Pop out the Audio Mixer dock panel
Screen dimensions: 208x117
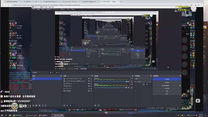(133, 76)
